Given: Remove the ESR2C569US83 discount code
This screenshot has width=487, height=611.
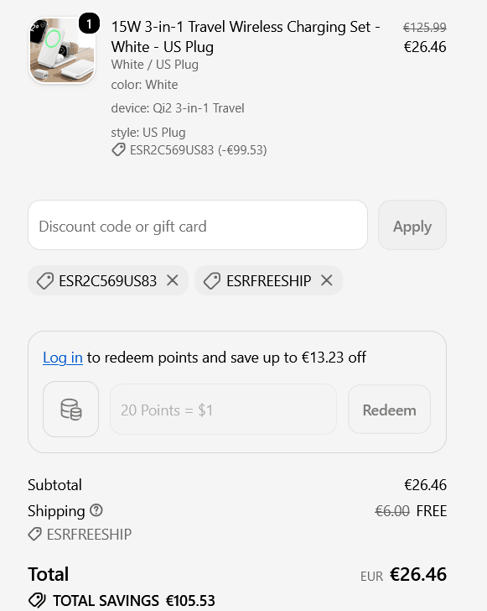Looking at the screenshot, I should (173, 280).
